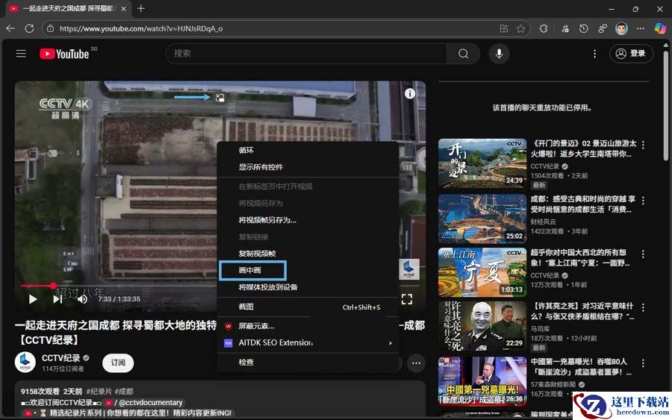Open 成都 ancient and modern video thumbnail

pos(482,219)
